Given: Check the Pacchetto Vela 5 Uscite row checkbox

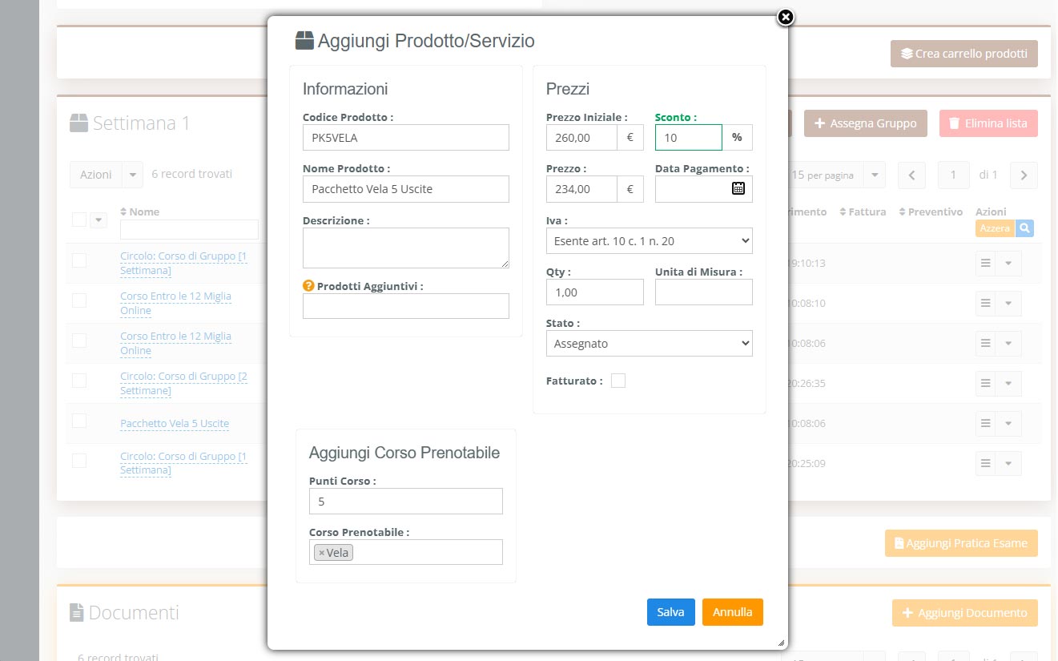Looking at the screenshot, I should pos(79,421).
